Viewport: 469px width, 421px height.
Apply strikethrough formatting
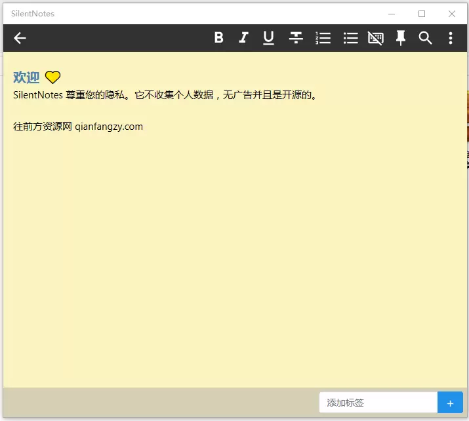tap(296, 38)
